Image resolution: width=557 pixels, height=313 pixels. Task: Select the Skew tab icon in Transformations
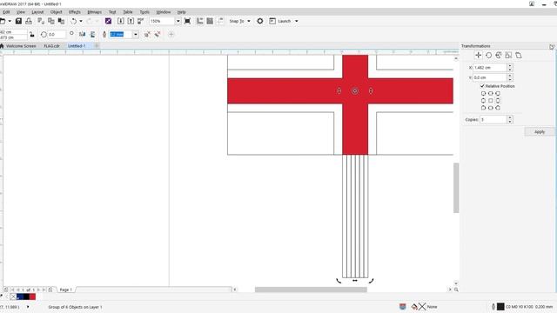(519, 56)
